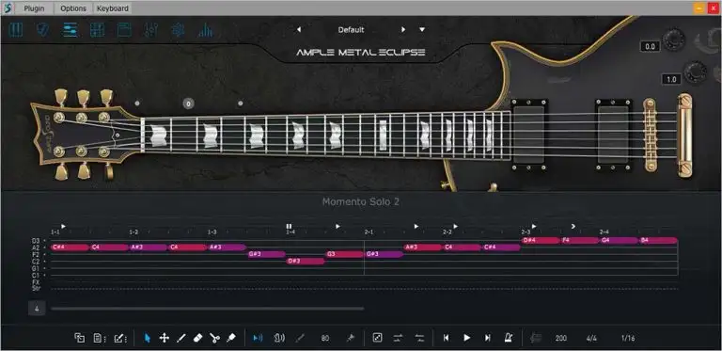Play the riff with the play button
Viewport: 722px width, 351px height.
pos(466,338)
